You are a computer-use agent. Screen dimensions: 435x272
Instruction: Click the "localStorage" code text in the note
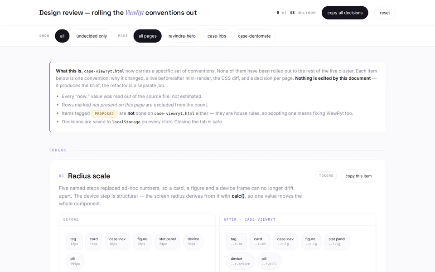pyautogui.click(x=126, y=122)
